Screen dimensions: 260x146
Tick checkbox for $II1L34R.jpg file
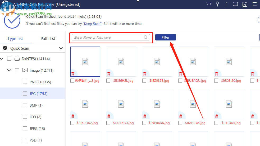point(216,123)
